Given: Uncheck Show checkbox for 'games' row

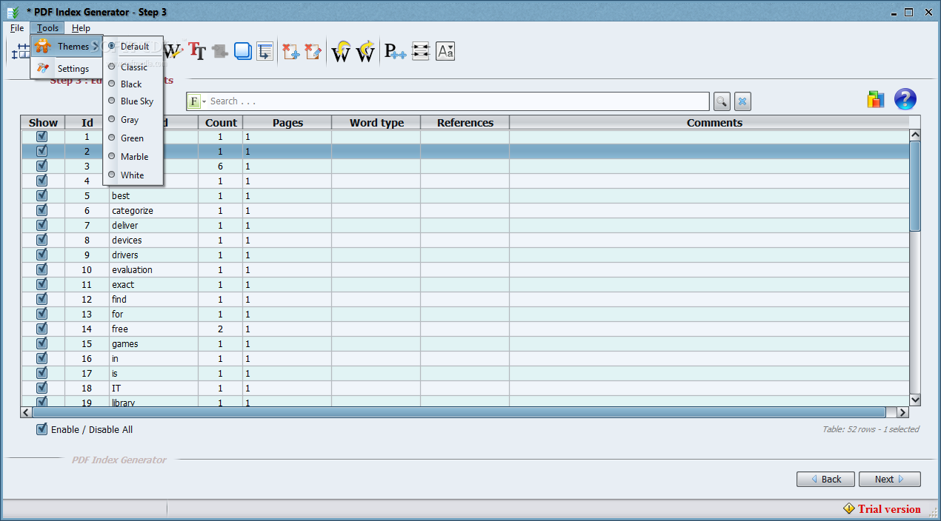Looking at the screenshot, I should (42, 343).
